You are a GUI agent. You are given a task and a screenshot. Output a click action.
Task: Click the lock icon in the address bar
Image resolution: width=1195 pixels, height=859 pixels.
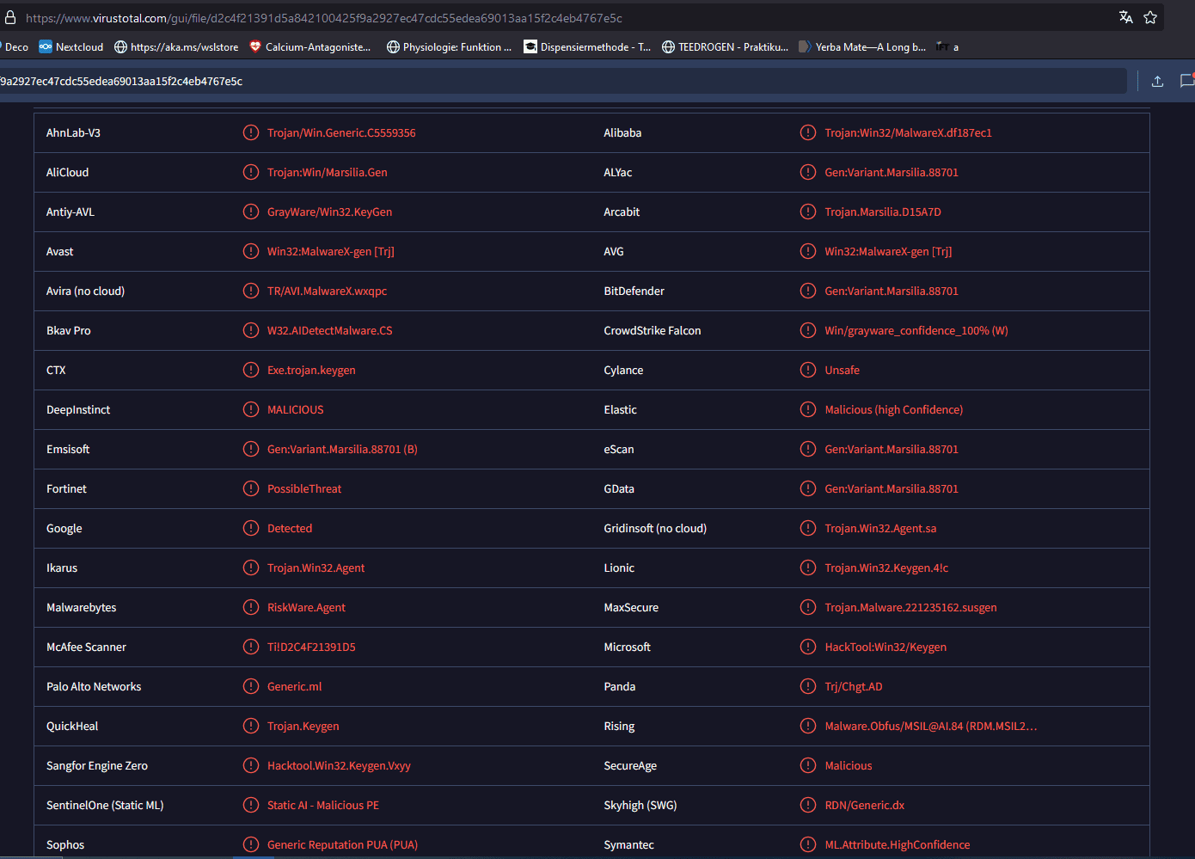click(x=10, y=17)
